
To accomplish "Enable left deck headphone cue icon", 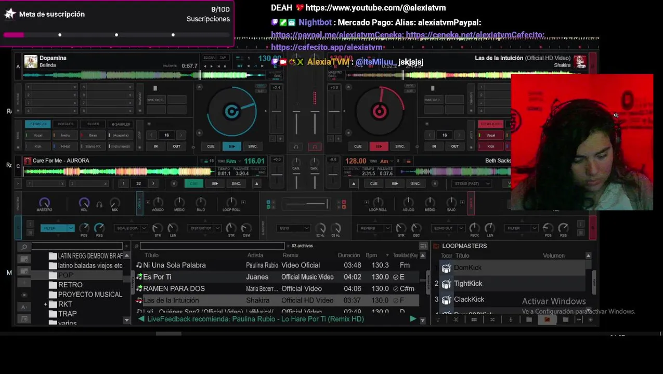I will pos(296,147).
